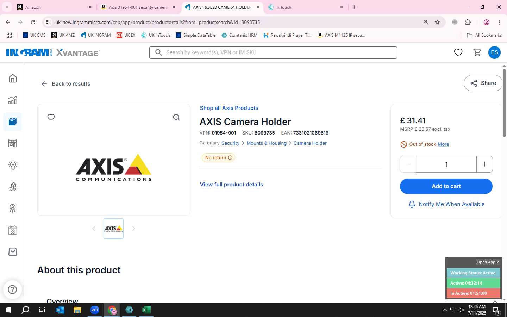Open the bookmarks apps grid icon
The image size is (507, 317).
click(9, 35)
